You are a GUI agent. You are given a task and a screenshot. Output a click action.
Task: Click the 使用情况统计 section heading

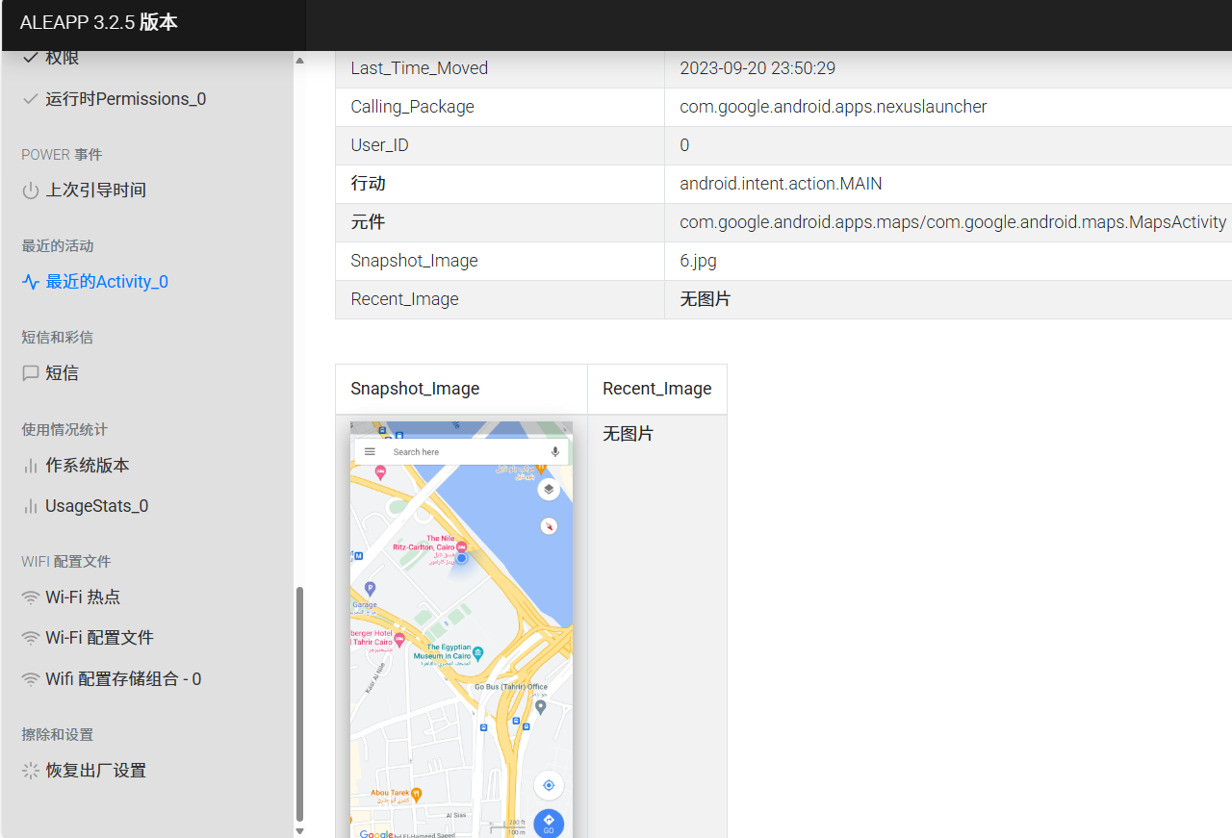(64, 430)
